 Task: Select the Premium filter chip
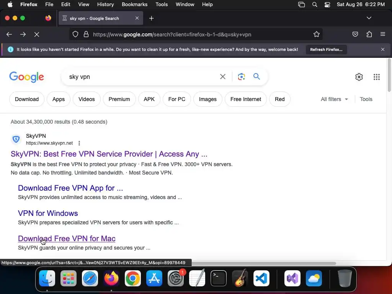[119, 99]
